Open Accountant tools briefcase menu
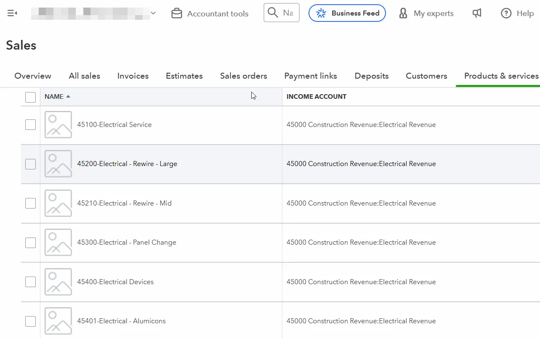Viewport: 540px width, 338px height. [177, 13]
